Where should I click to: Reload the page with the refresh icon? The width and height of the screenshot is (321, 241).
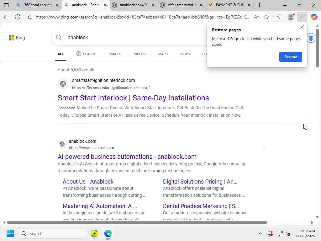tap(18, 17)
